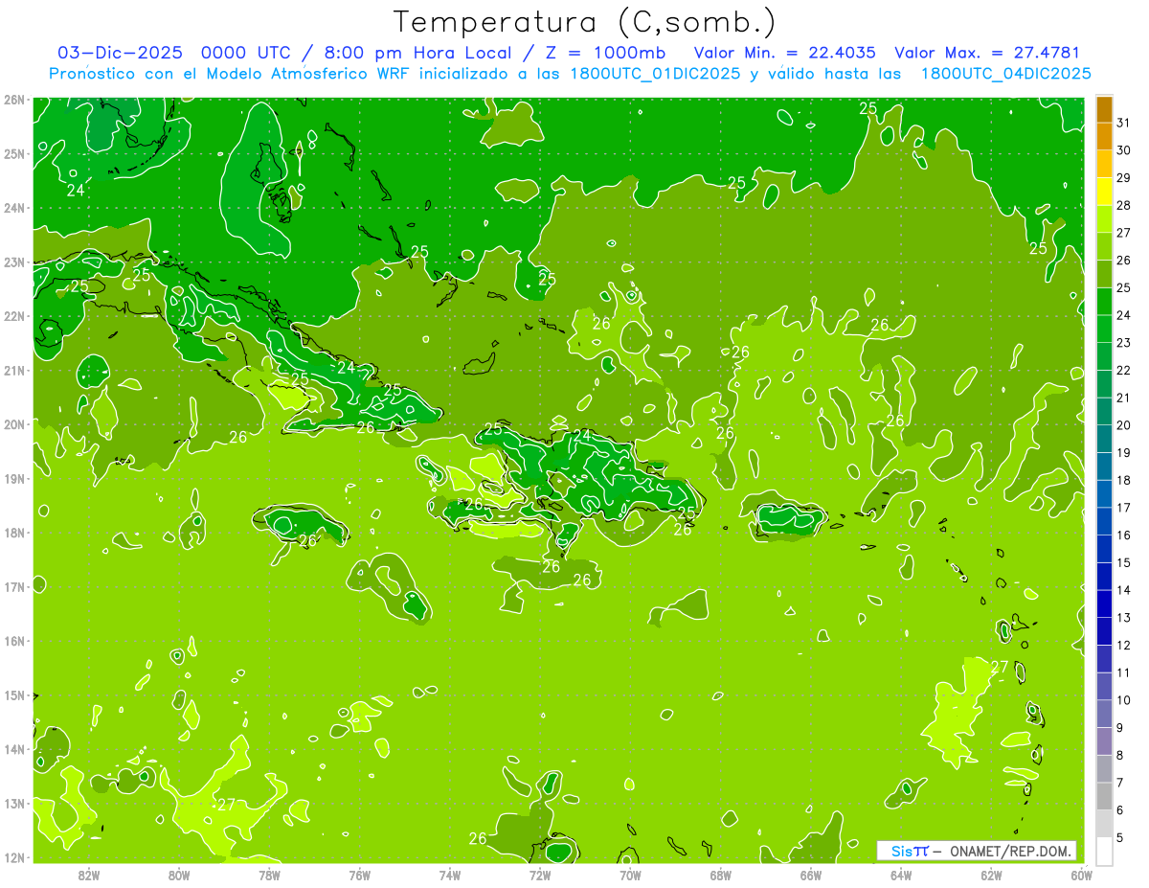
Task: Click the "28" value on the color scale
Action: [1124, 205]
